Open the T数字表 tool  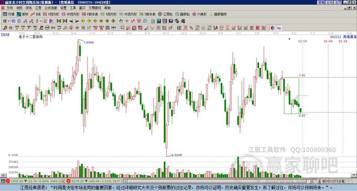147,14
